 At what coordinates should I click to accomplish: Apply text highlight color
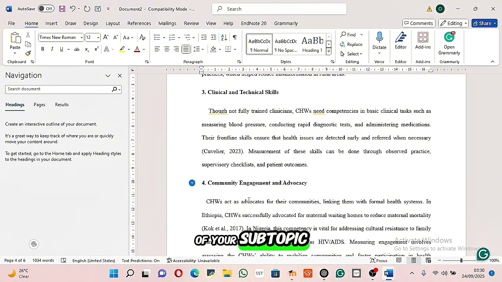122,49
